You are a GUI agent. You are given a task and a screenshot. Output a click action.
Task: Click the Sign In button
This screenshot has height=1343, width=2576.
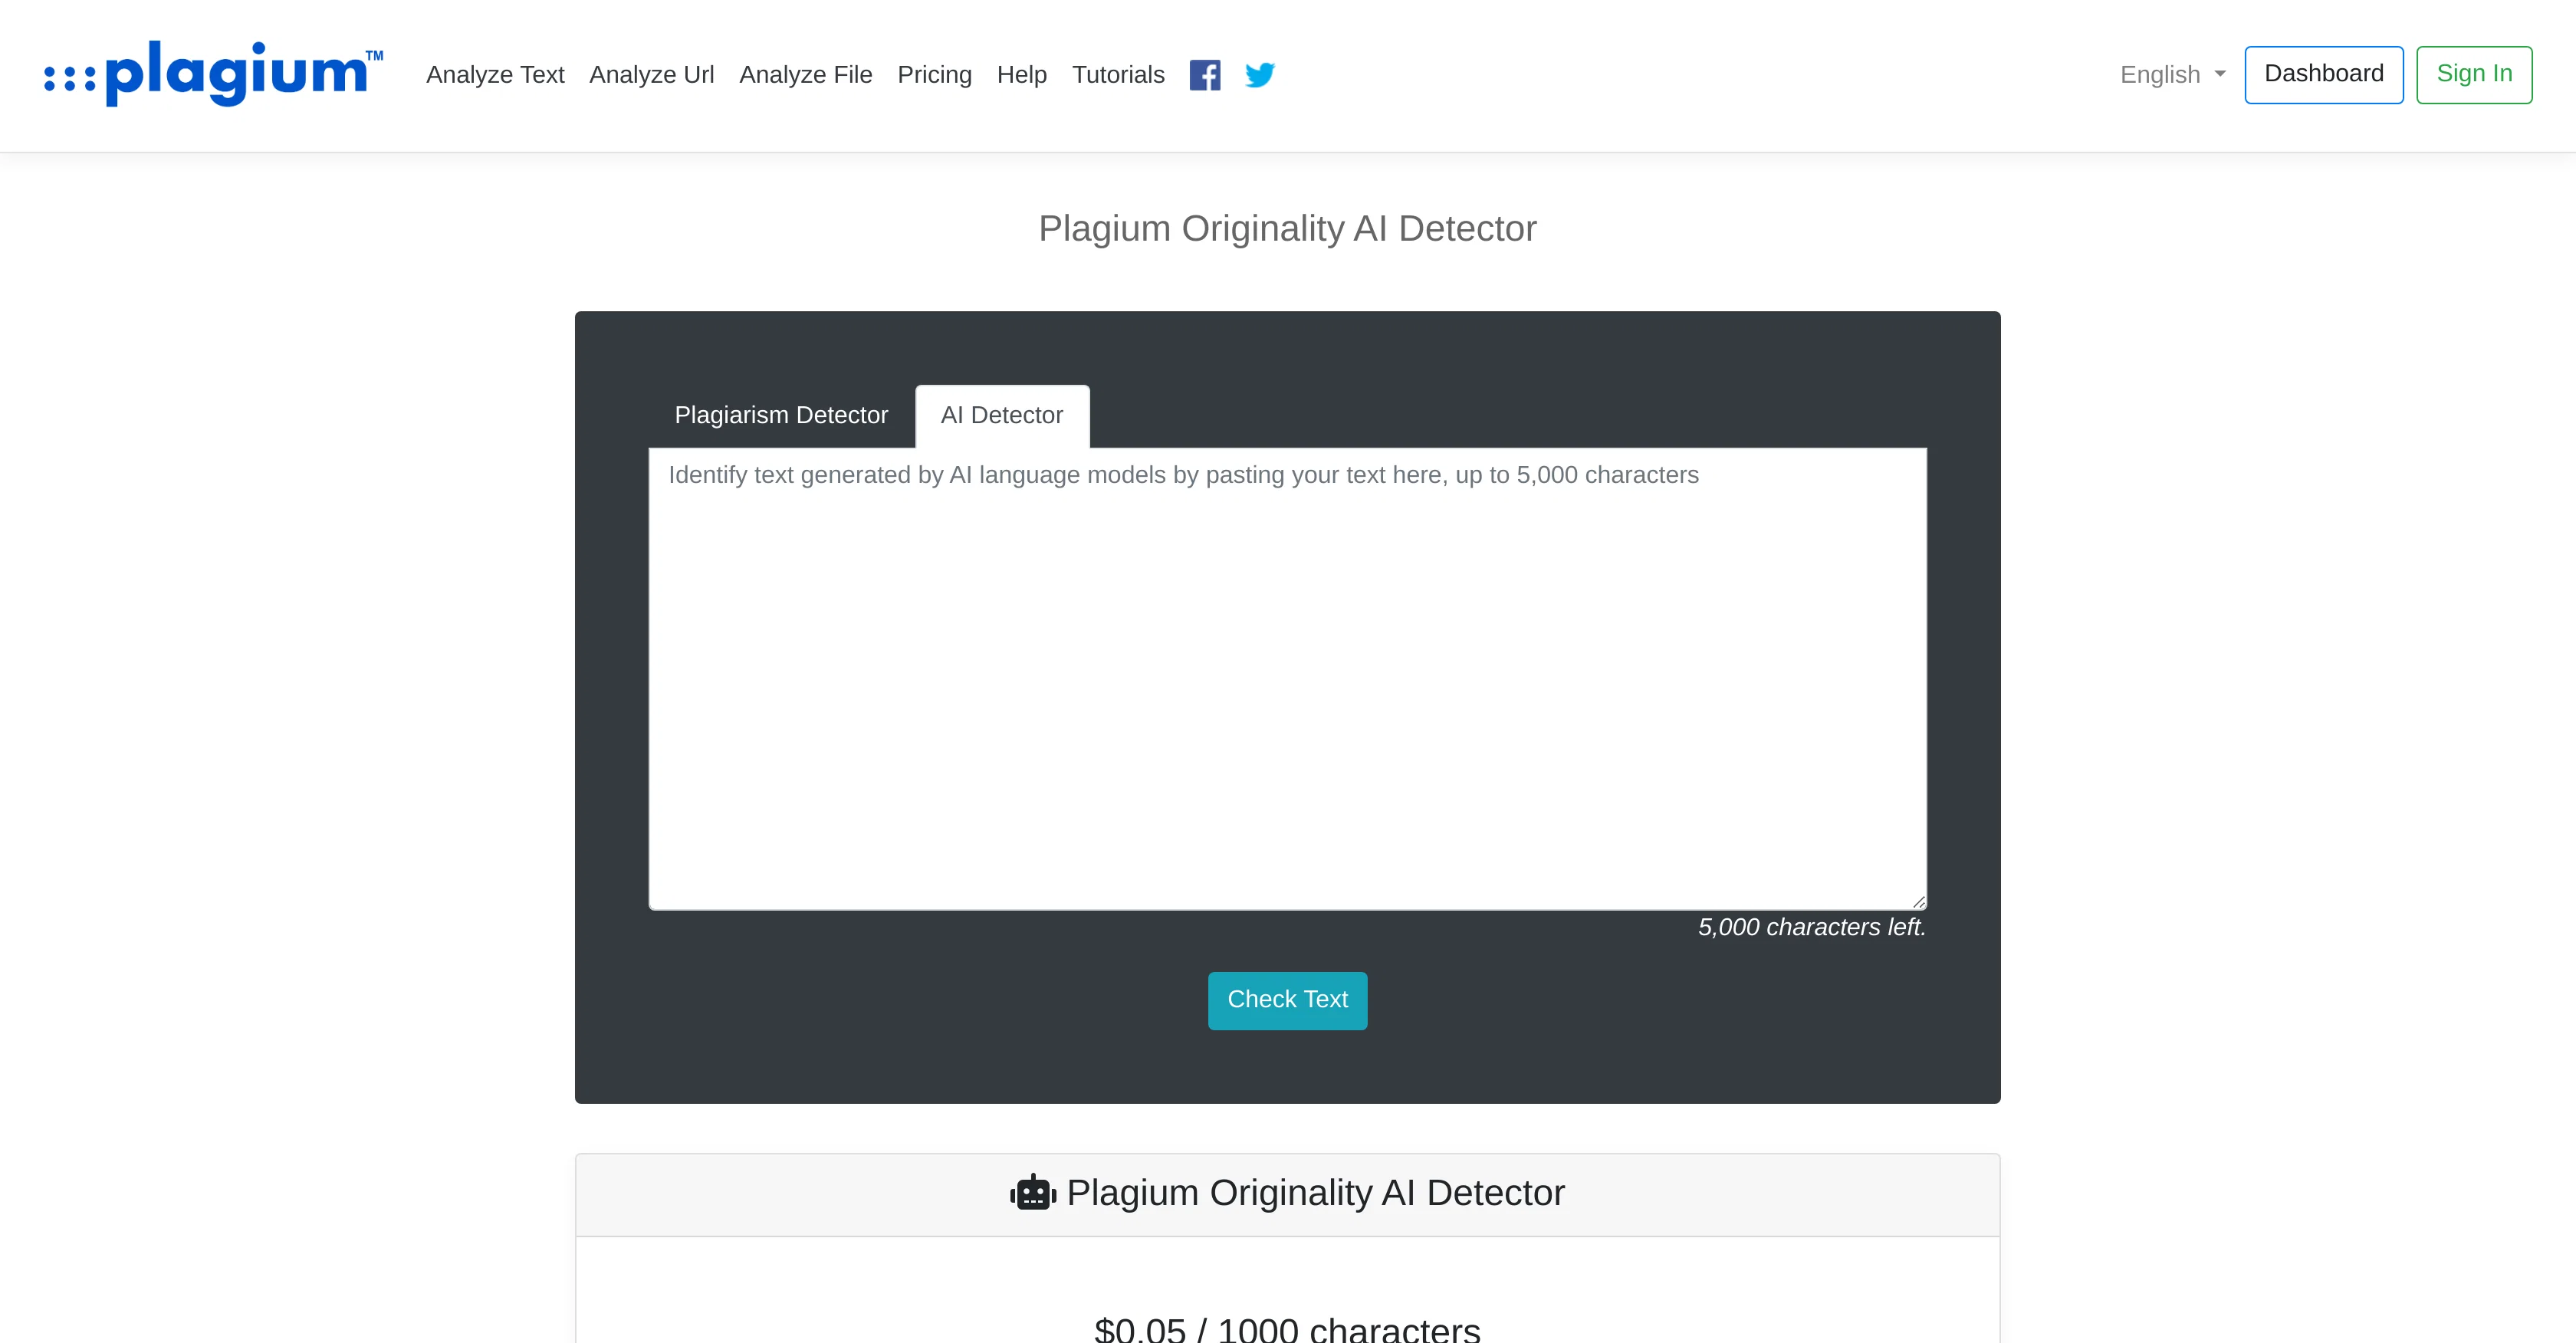point(2474,75)
